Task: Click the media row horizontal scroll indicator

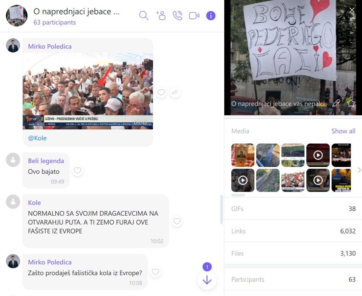Action: click(x=238, y=195)
